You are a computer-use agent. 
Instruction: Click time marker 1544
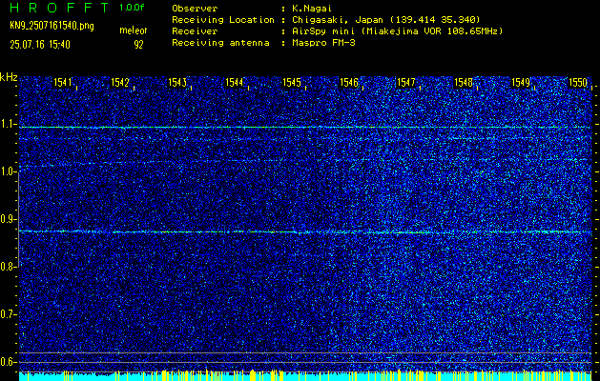[x=235, y=82]
